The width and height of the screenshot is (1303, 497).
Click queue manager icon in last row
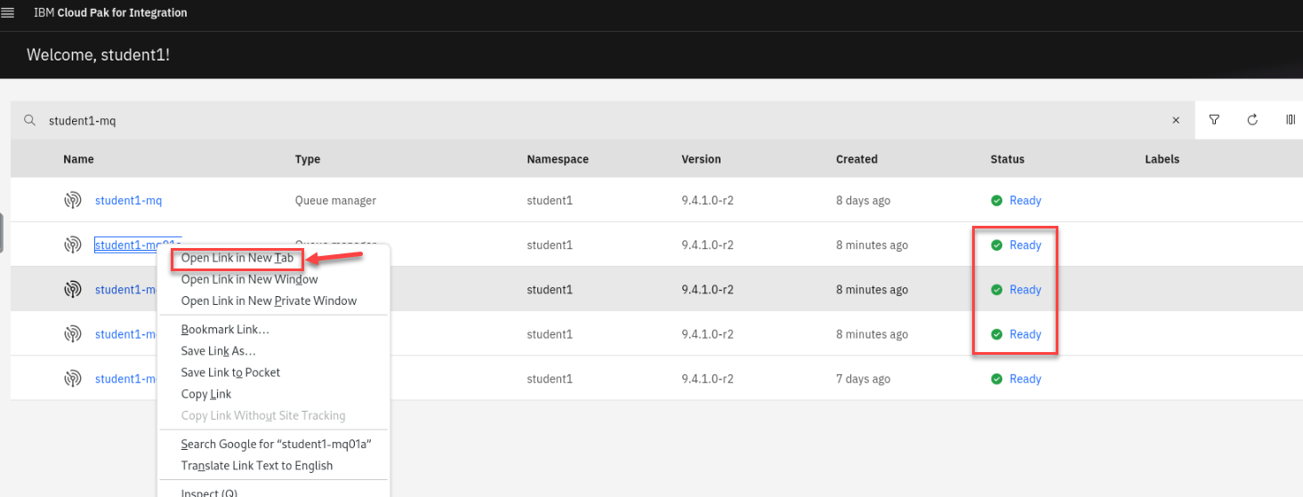pyautogui.click(x=73, y=379)
